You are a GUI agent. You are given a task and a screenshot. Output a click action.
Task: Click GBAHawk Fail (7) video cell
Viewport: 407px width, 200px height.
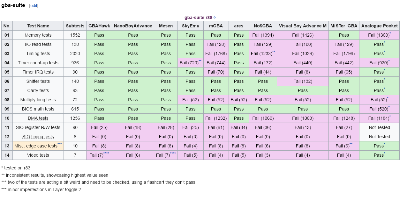point(99,155)
